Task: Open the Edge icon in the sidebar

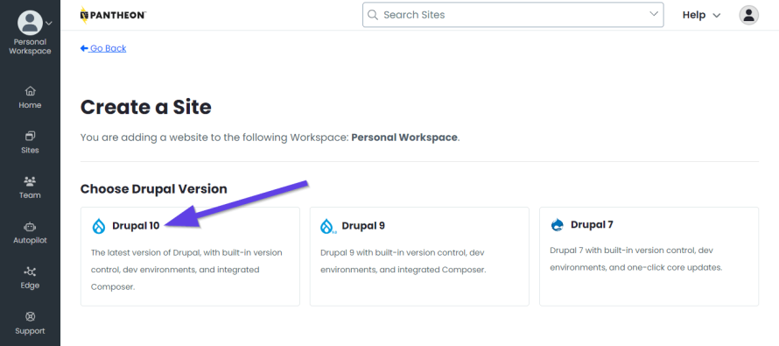Action: [30, 272]
